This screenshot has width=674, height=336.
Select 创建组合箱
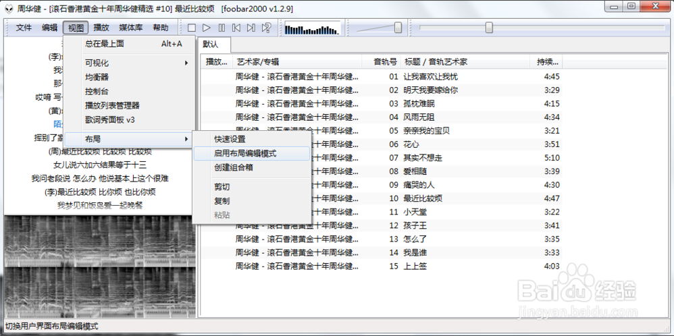pyautogui.click(x=251, y=167)
